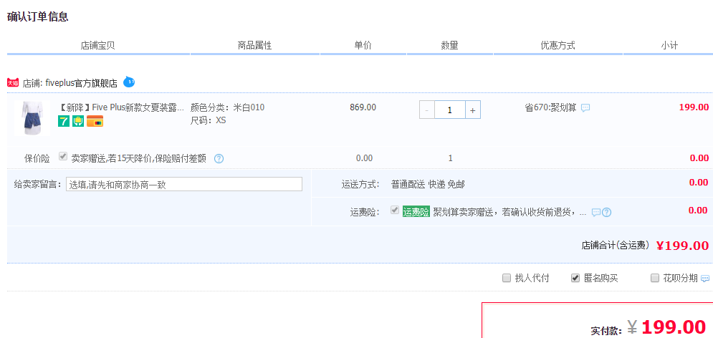Click the orange credit card badge
The height and width of the screenshot is (338, 713).
(x=95, y=121)
